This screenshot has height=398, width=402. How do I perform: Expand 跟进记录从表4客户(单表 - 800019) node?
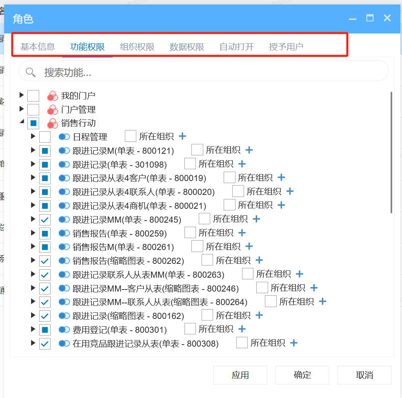coord(33,178)
